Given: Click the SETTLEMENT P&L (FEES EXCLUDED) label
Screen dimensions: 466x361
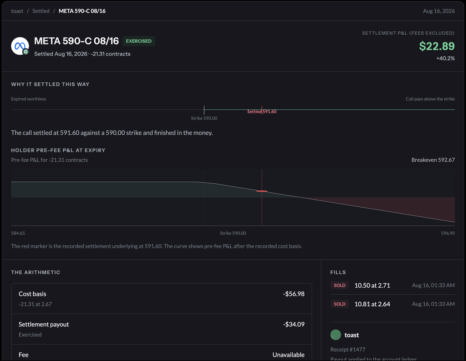Looking at the screenshot, I should point(408,33).
